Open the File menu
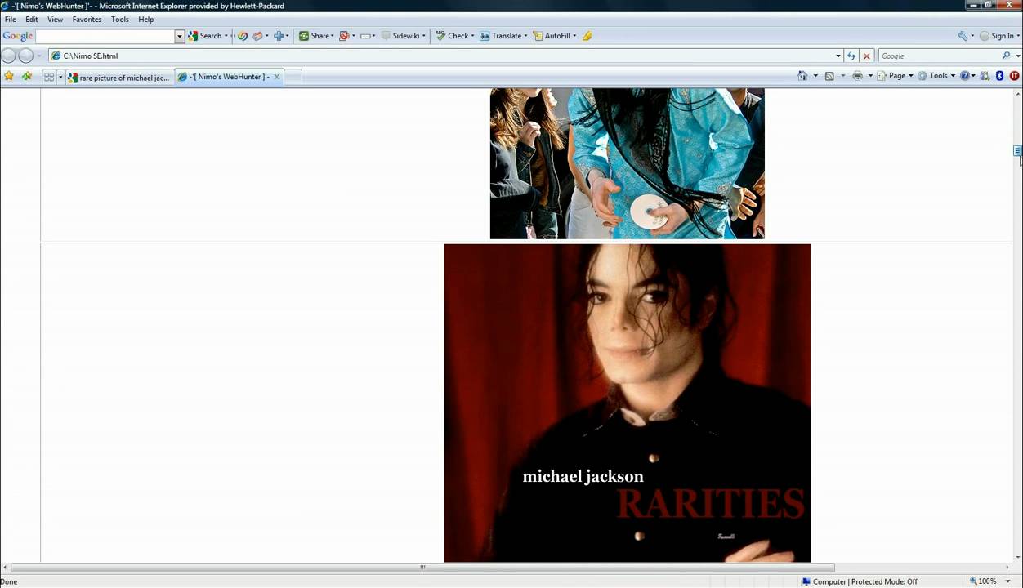Image resolution: width=1023 pixels, height=588 pixels. pyautogui.click(x=11, y=19)
